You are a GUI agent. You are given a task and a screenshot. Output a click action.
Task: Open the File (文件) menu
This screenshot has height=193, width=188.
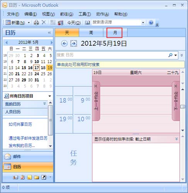(13, 14)
